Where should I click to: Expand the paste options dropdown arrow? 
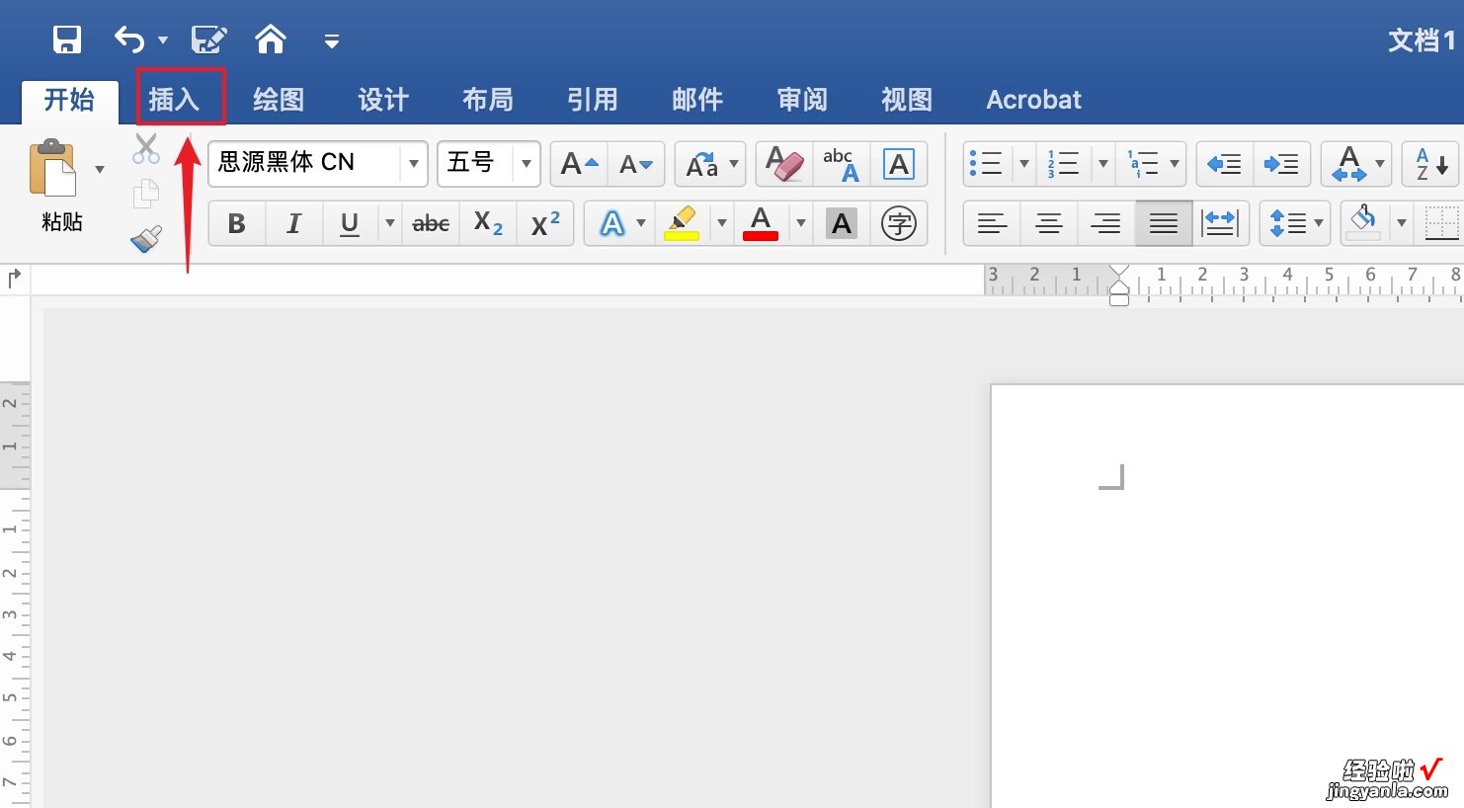pos(100,170)
